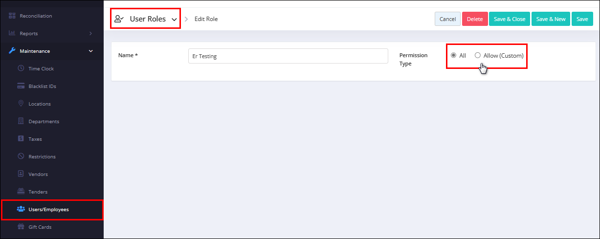Click the Reports bar chart icon

[x=12, y=33]
